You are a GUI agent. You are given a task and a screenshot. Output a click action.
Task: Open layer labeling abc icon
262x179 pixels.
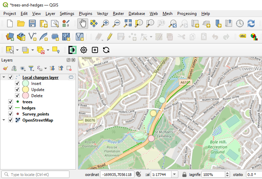(243, 36)
